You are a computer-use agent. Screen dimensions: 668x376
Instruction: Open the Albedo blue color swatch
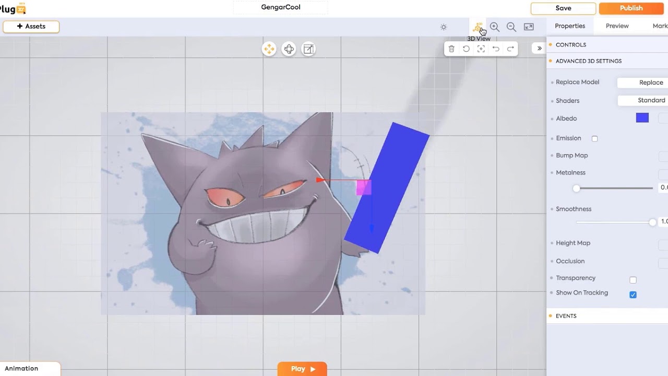pos(642,118)
